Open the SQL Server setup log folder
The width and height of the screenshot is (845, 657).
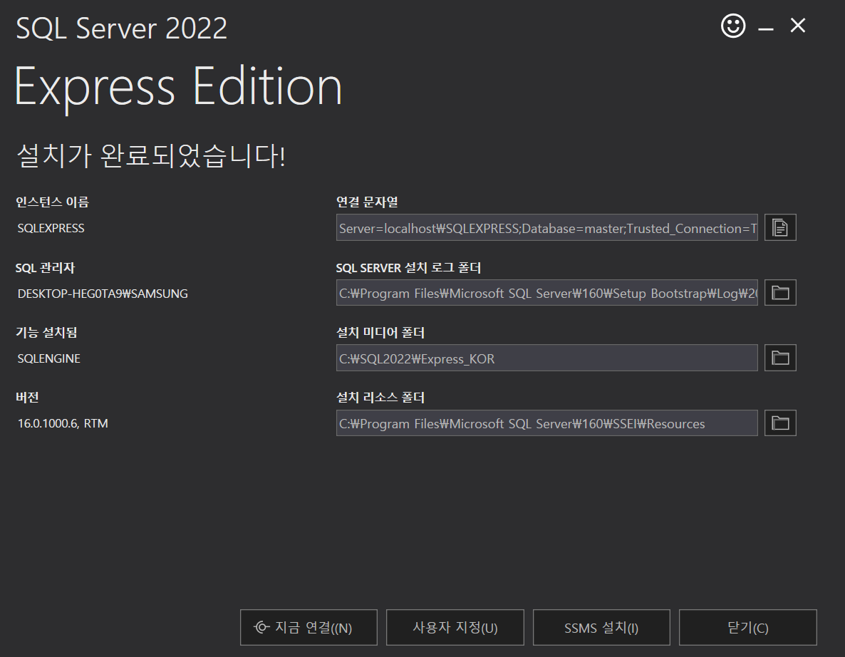click(x=779, y=293)
